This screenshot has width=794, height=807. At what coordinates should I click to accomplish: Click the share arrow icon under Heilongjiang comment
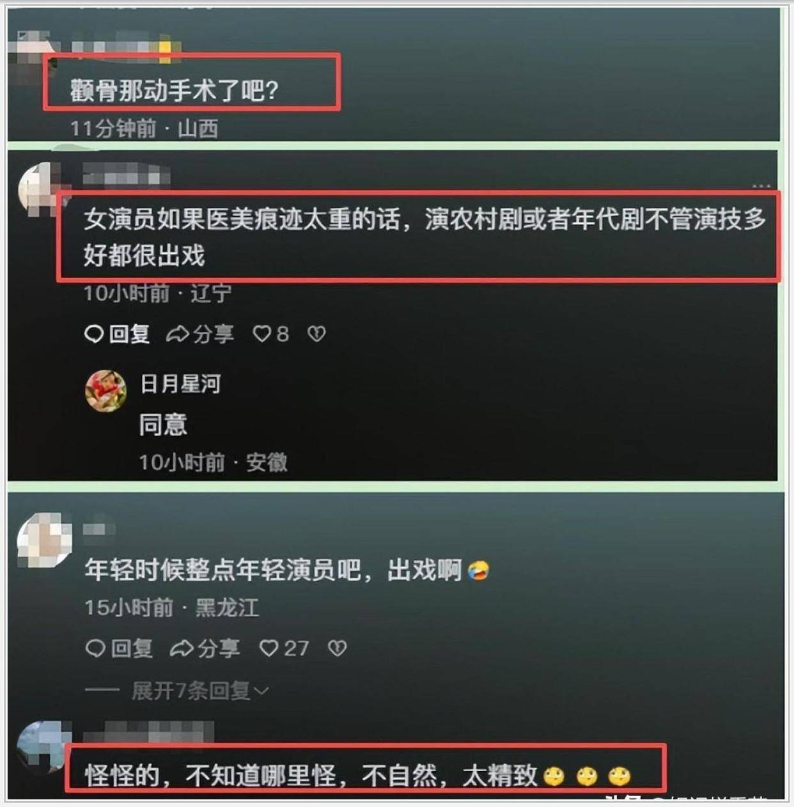pyautogui.click(x=181, y=648)
